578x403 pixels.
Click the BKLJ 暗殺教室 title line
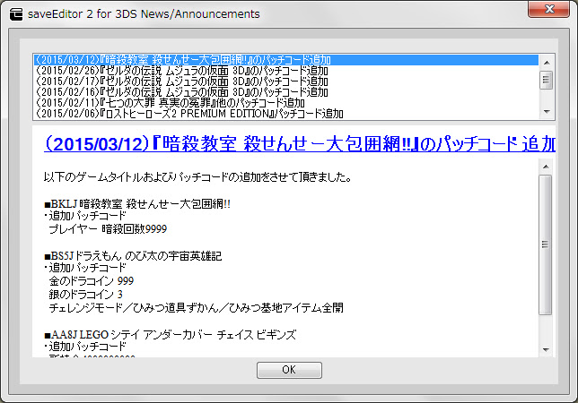[x=137, y=203]
